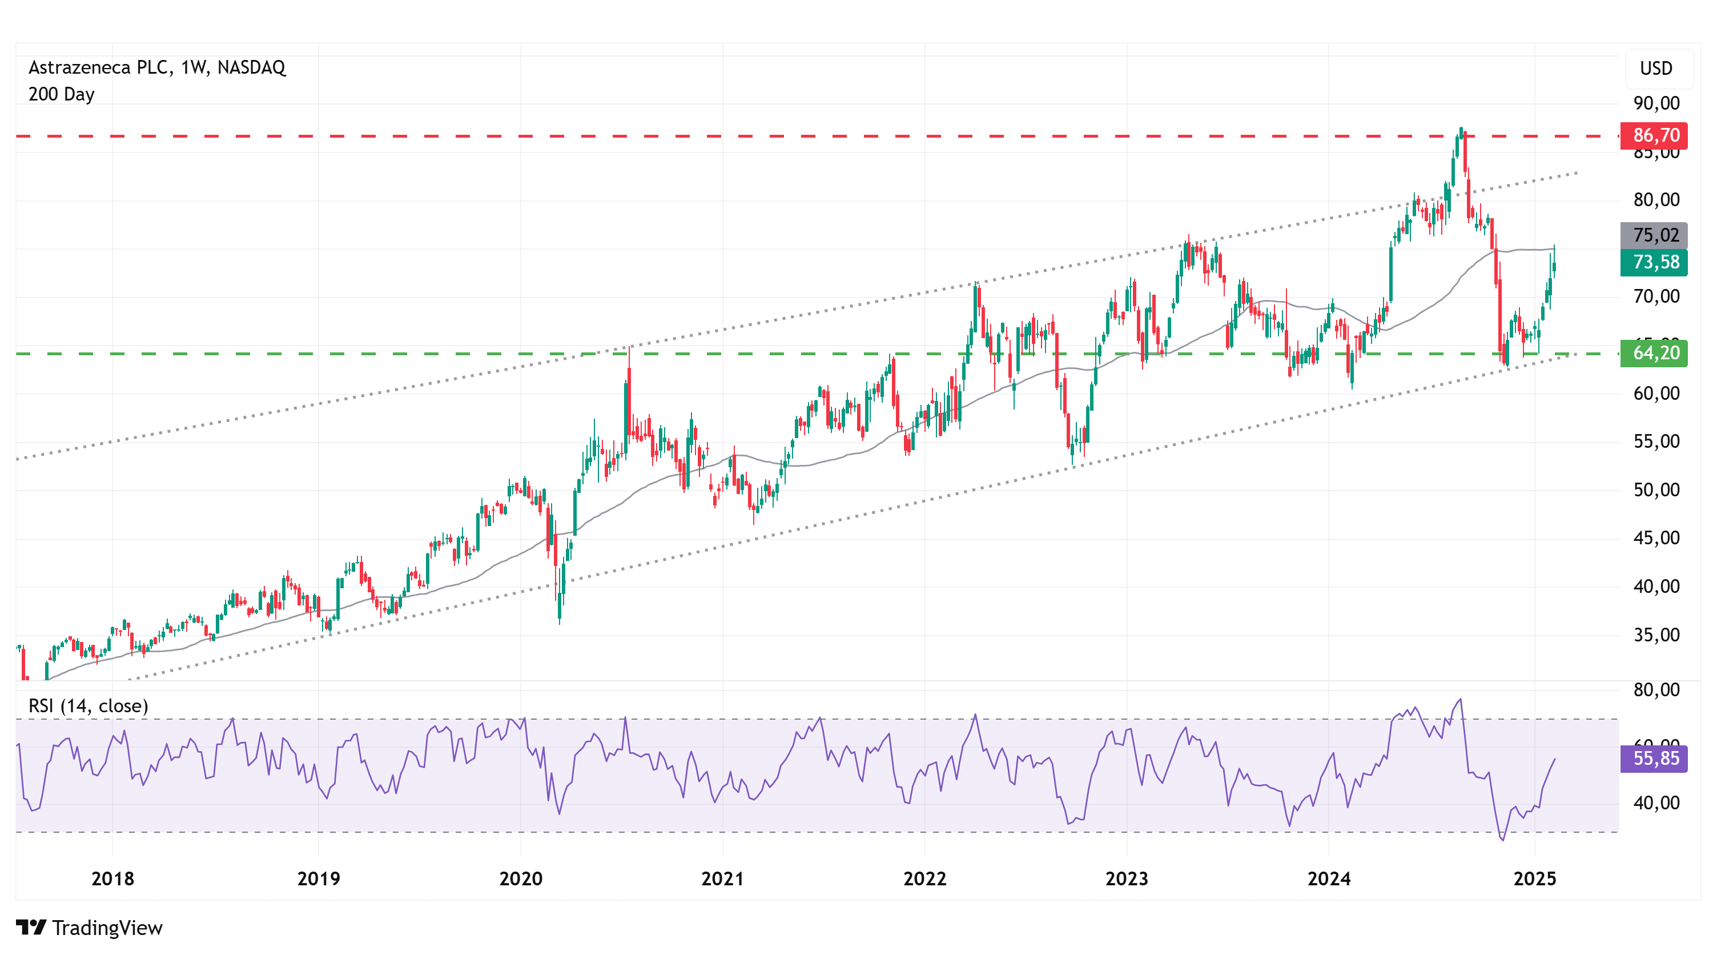Viewport: 1717px width, 955px height.
Task: Click the 40,00 RSI axis label
Action: 1656,803
